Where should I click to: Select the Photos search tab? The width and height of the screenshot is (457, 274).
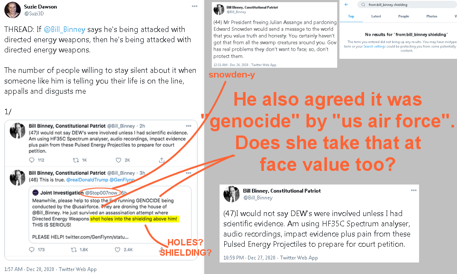pyautogui.click(x=432, y=16)
